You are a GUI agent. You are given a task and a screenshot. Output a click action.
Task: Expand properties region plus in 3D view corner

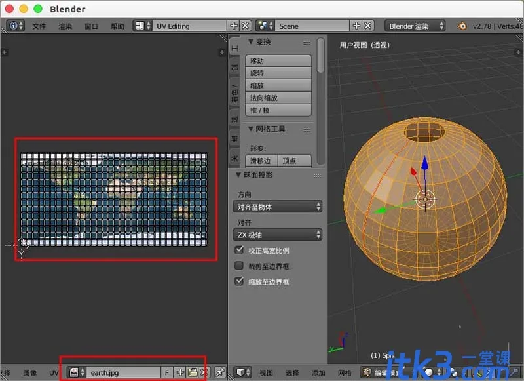(518, 52)
